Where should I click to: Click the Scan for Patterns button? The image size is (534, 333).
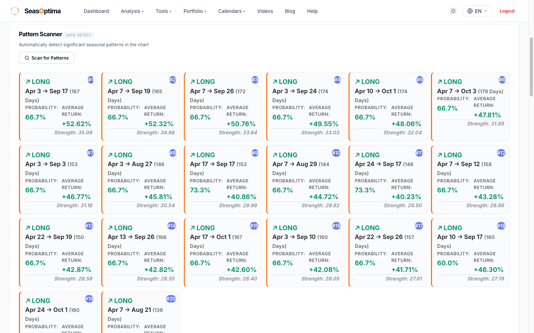47,58
